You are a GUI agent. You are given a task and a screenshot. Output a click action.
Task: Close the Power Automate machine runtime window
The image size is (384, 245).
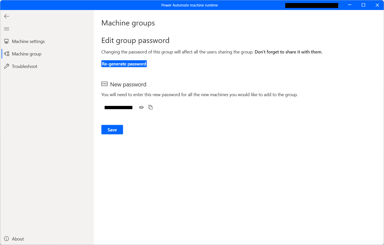(x=377, y=5)
